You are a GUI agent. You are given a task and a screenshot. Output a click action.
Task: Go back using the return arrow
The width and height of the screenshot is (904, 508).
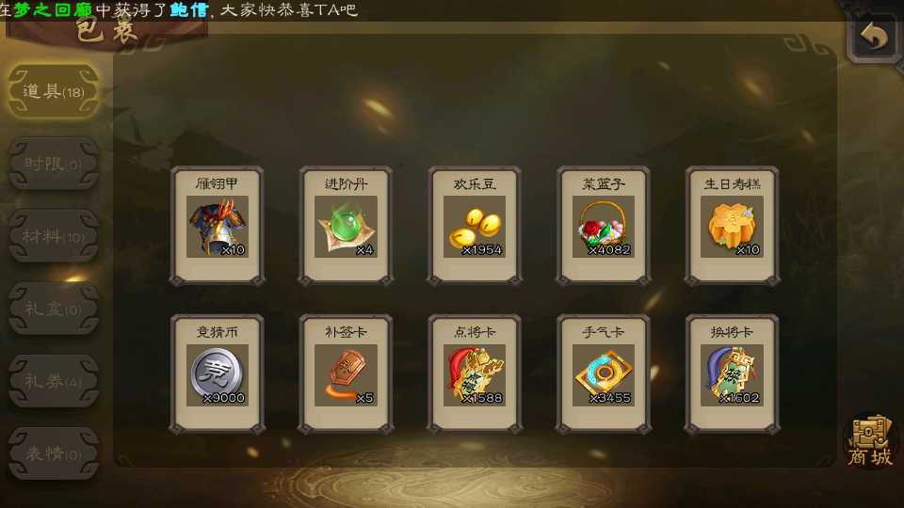pyautogui.click(x=874, y=37)
